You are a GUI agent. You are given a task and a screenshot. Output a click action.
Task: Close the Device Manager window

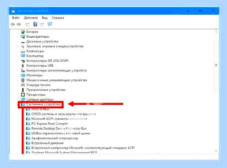(x=213, y=11)
